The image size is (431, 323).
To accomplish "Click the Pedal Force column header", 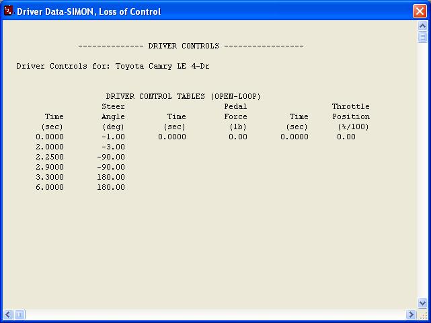I will coord(235,111).
